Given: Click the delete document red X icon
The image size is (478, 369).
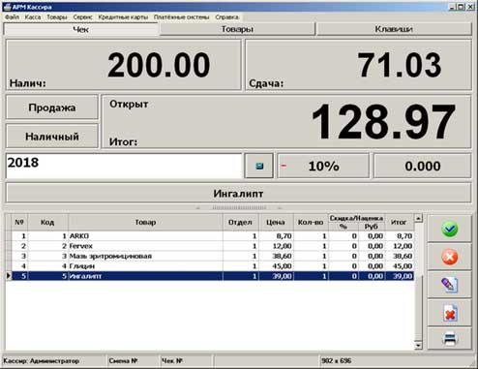Looking at the screenshot, I should click(x=449, y=313).
